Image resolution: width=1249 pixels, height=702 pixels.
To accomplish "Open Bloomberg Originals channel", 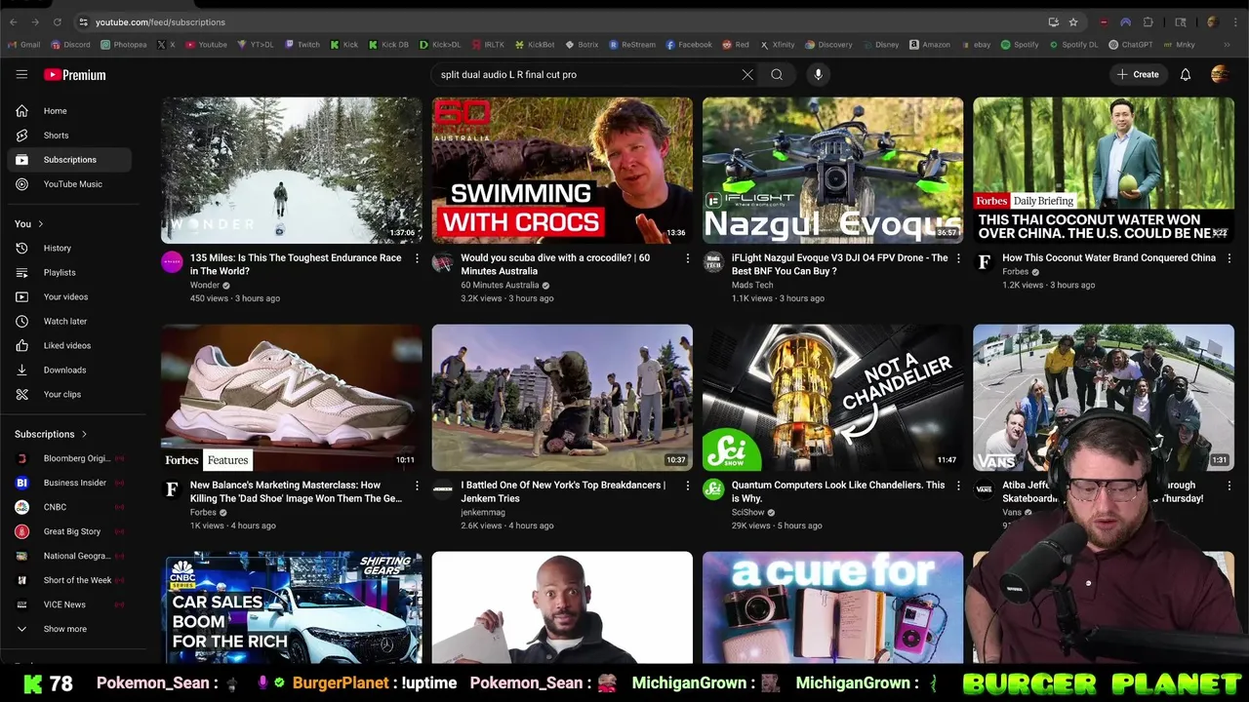I will (68, 458).
